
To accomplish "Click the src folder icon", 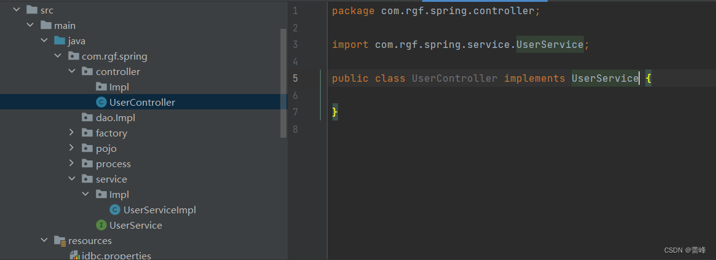I will point(32,10).
